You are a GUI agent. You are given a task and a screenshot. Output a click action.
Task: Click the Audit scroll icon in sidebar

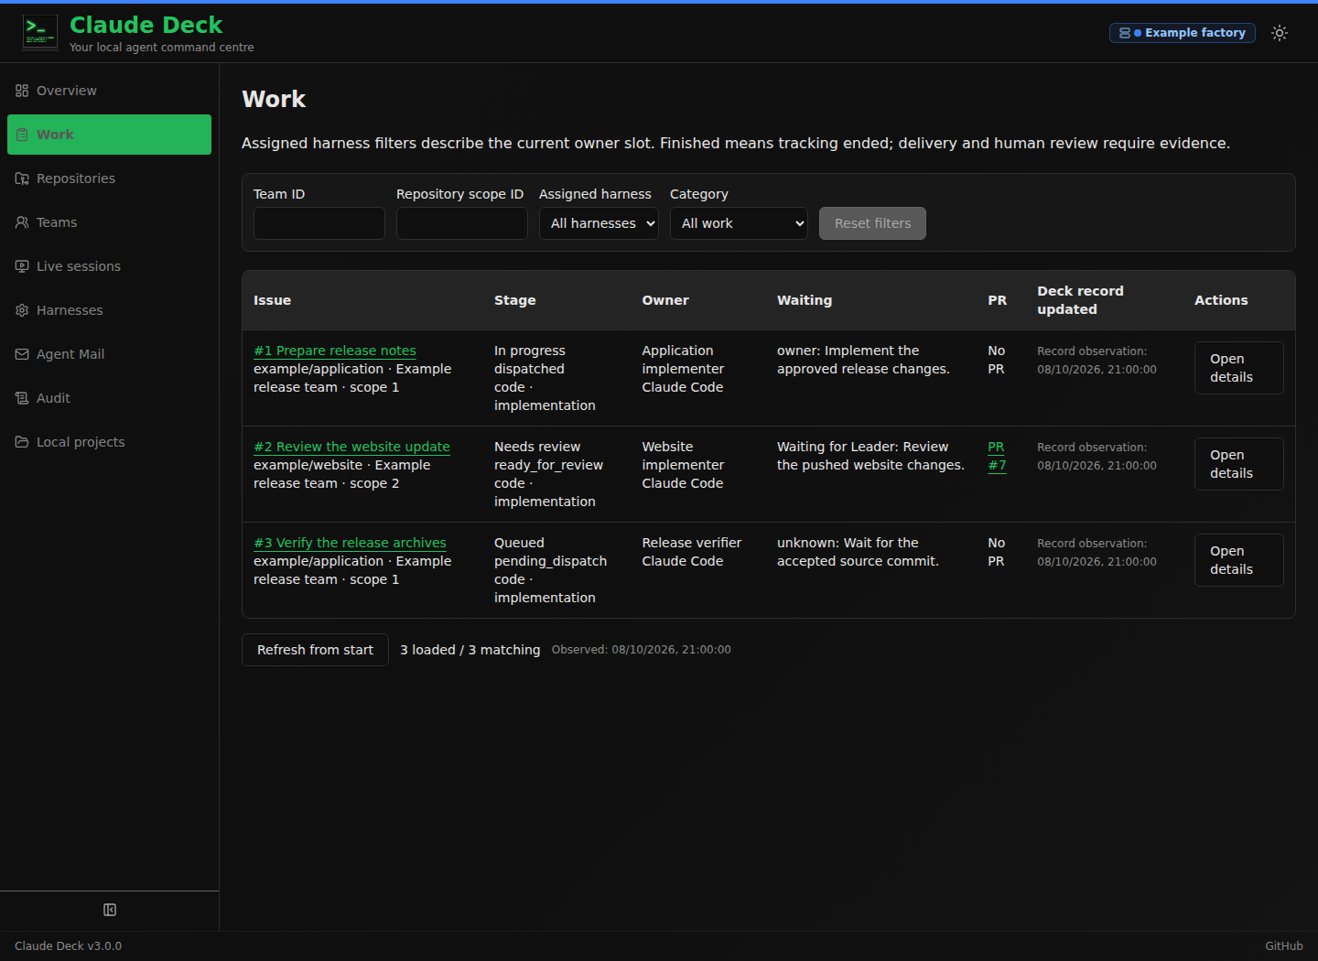22,398
